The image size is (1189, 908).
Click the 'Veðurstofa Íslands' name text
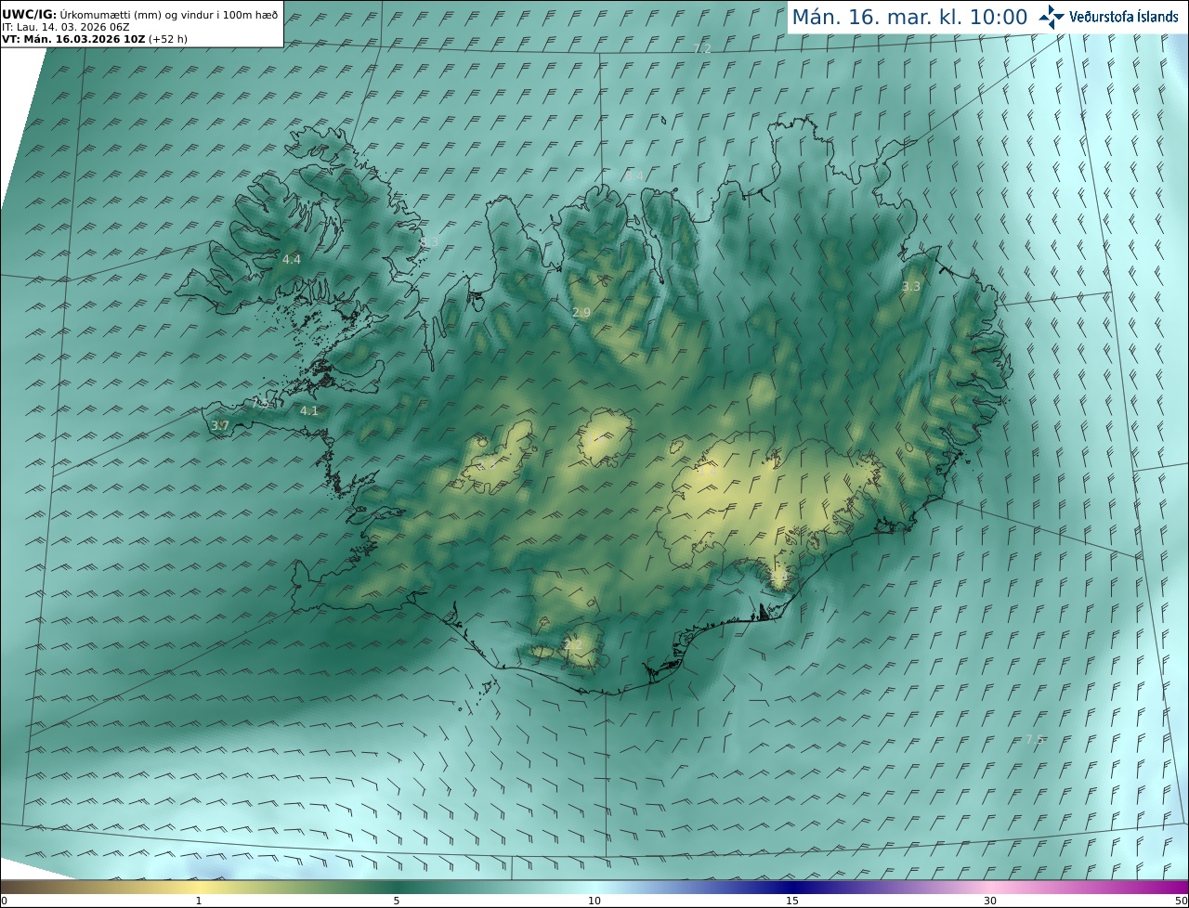1124,17
